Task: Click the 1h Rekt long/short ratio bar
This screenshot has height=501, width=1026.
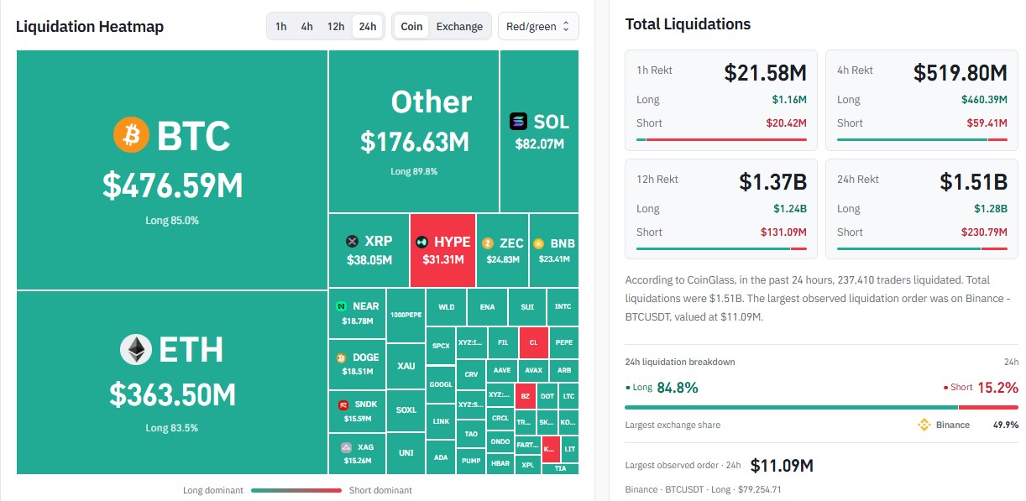Action: coord(721,139)
